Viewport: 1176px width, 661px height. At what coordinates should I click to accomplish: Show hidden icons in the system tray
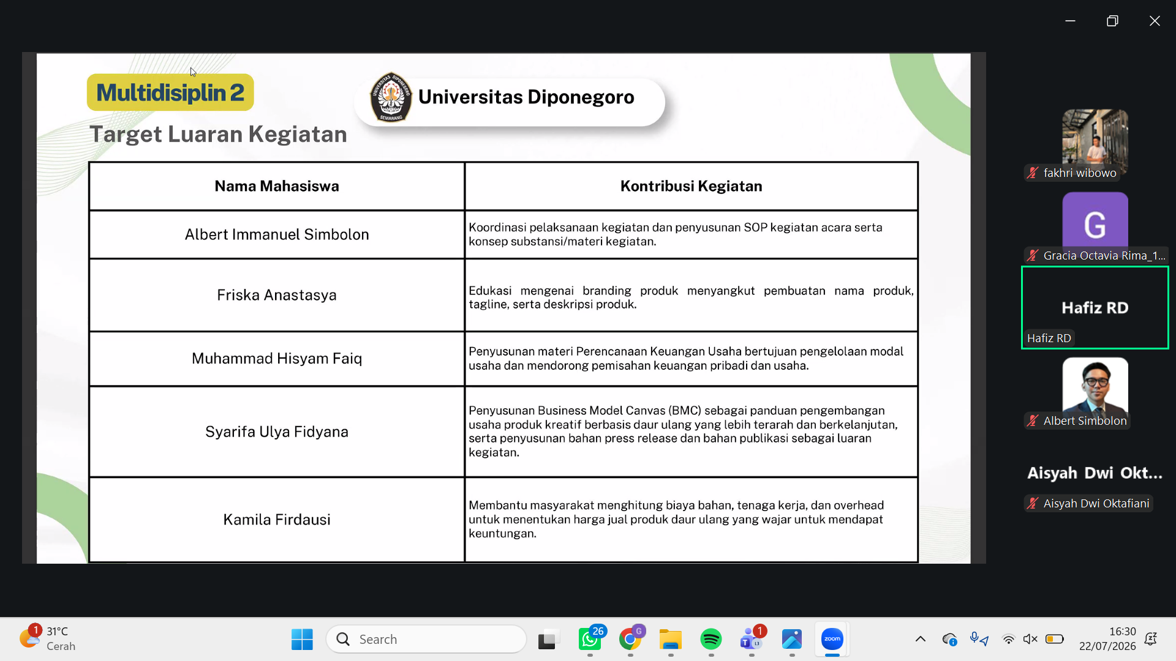tap(921, 640)
